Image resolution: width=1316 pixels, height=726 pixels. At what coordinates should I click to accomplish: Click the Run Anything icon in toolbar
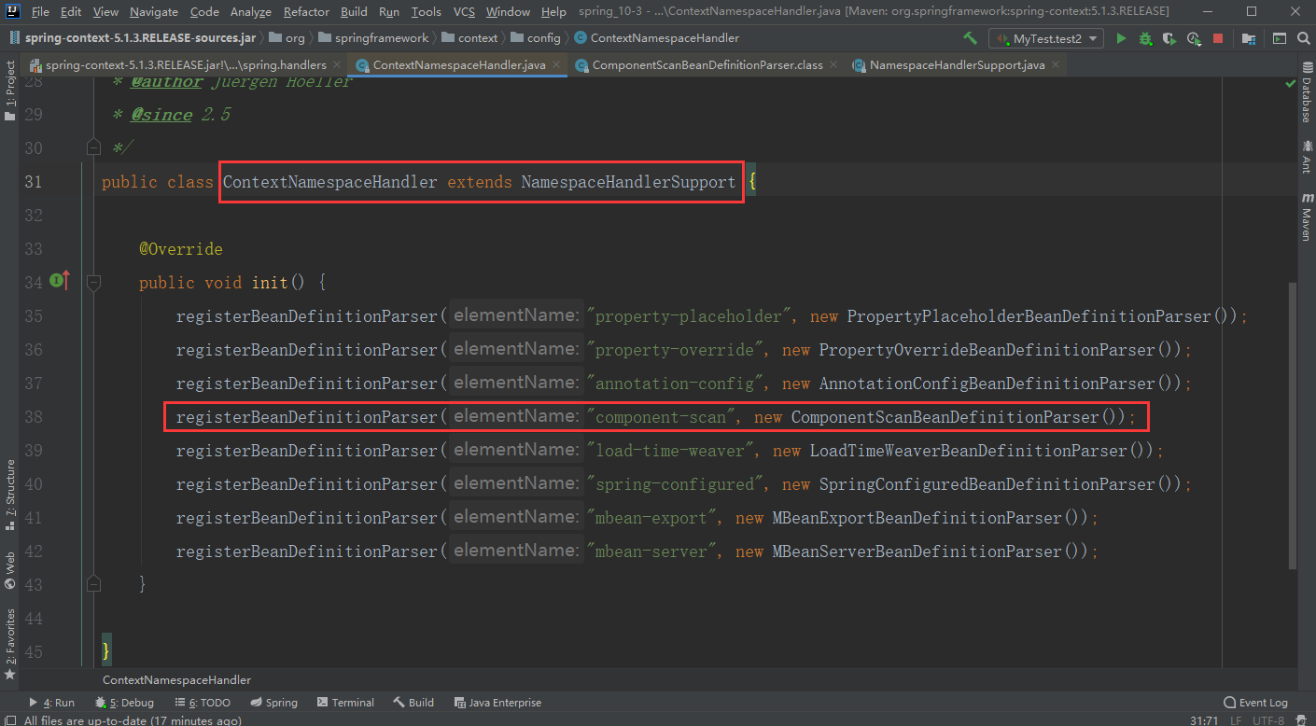click(x=1280, y=38)
